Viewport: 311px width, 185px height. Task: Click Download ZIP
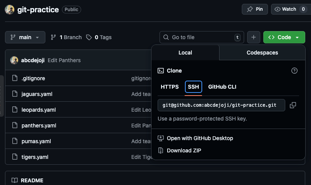click(x=184, y=150)
